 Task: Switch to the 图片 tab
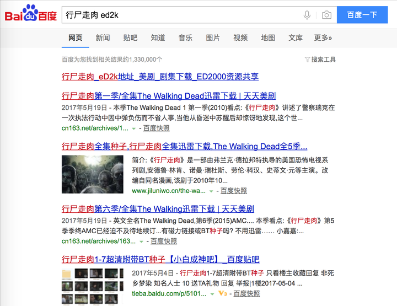point(213,37)
